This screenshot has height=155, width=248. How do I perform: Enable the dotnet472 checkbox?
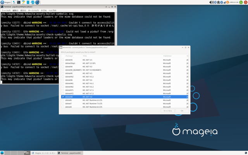point(63,93)
